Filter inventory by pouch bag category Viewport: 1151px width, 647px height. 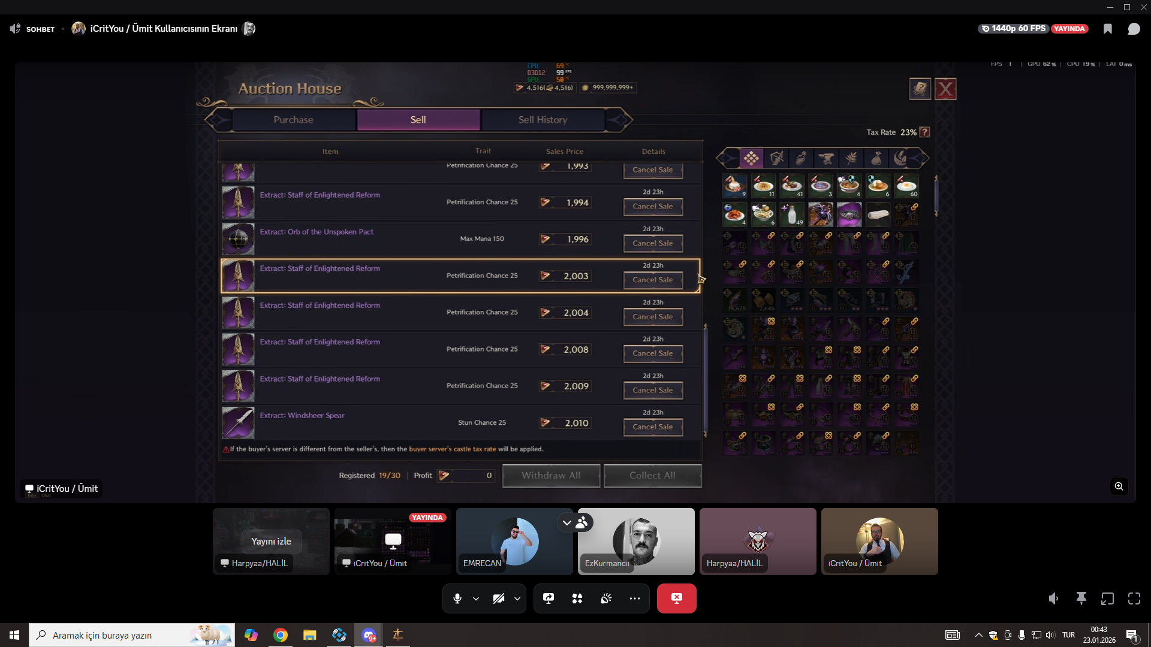coord(876,158)
